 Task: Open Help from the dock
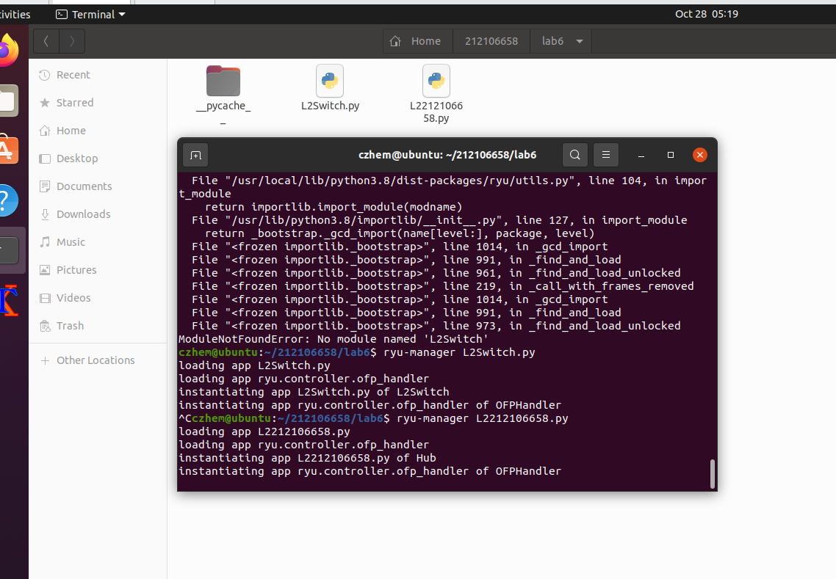[9, 200]
